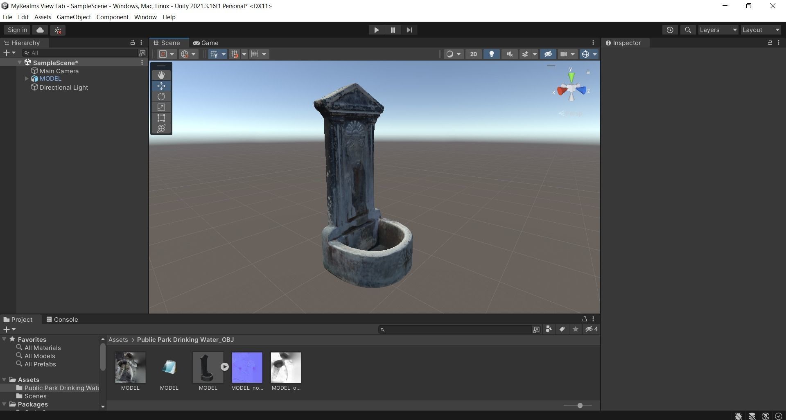Toggle 2D view mode in Scene
This screenshot has height=420, width=786.
474,54
